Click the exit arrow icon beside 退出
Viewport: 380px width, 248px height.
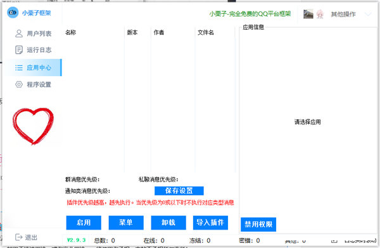click(x=18, y=237)
